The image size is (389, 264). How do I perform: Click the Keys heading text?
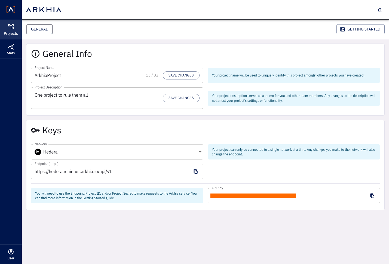[x=52, y=131]
